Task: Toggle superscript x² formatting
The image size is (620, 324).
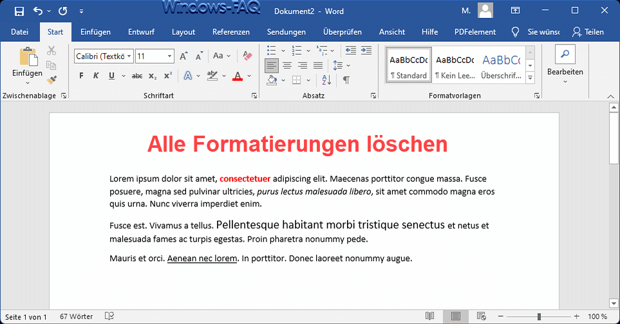Action: [168, 75]
